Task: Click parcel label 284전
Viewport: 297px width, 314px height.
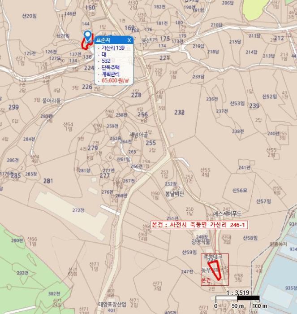Action: (29, 139)
